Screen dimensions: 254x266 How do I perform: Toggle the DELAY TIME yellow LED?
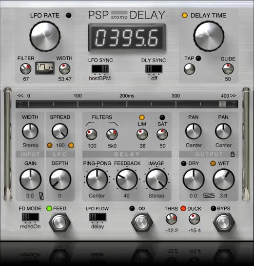pyautogui.click(x=184, y=16)
